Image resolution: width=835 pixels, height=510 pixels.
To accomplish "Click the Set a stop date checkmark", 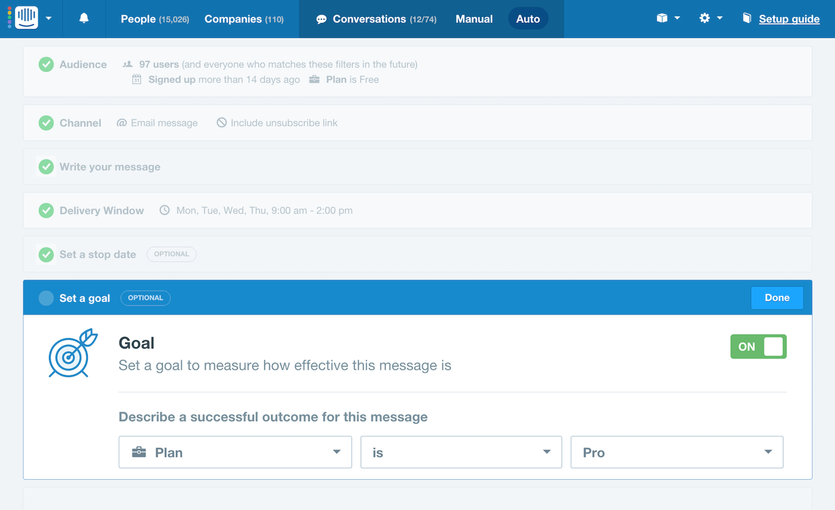I will (x=46, y=255).
